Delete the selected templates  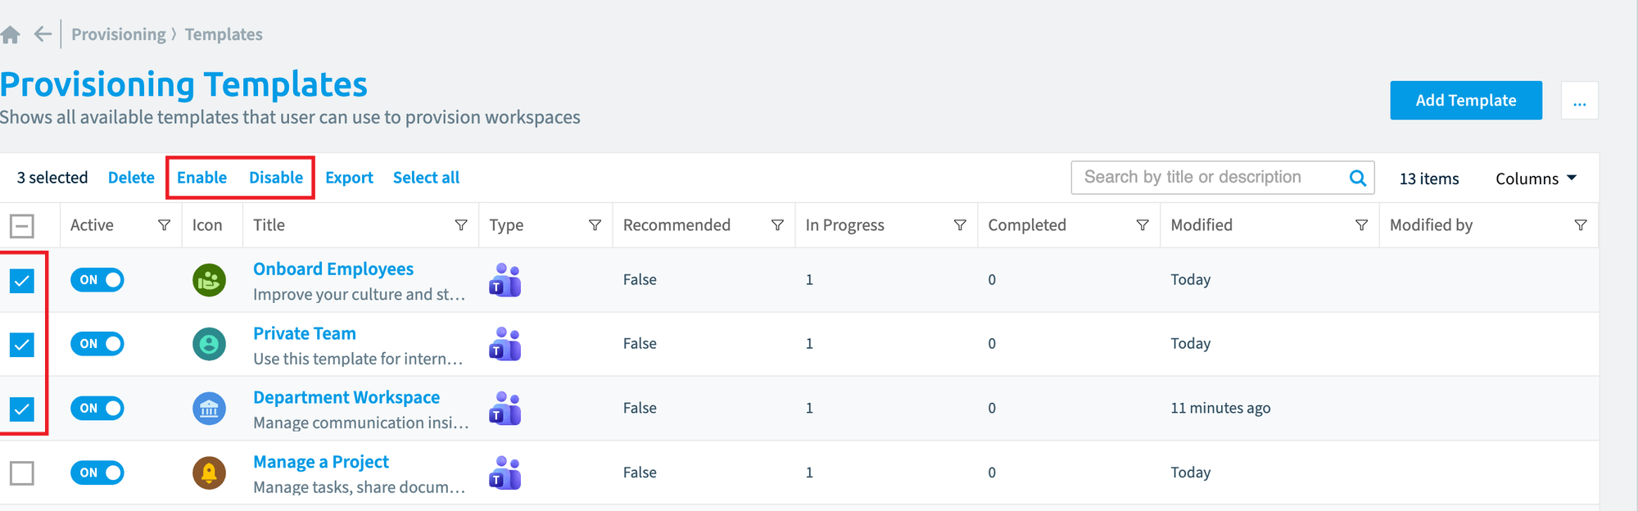131,178
